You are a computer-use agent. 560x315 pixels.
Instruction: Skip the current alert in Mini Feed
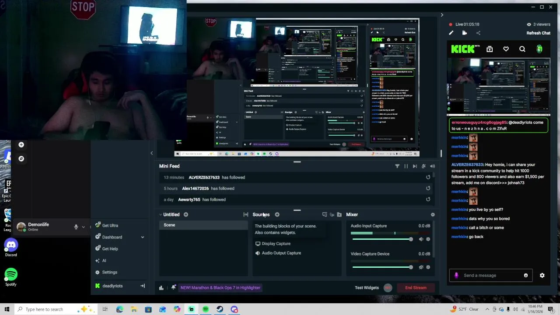click(415, 166)
